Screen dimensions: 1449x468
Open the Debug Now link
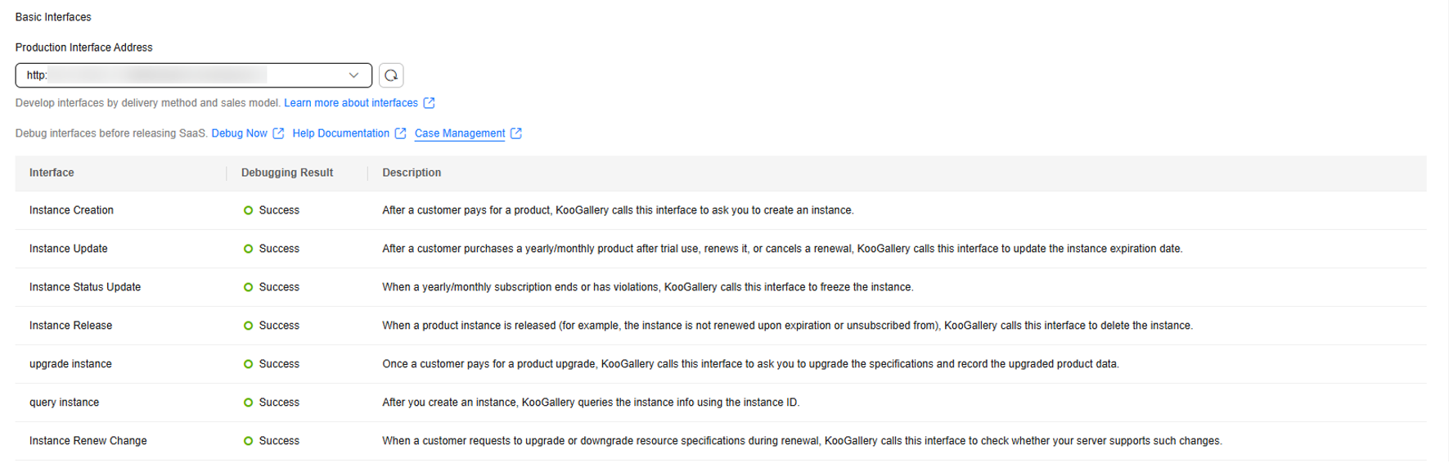coord(239,133)
